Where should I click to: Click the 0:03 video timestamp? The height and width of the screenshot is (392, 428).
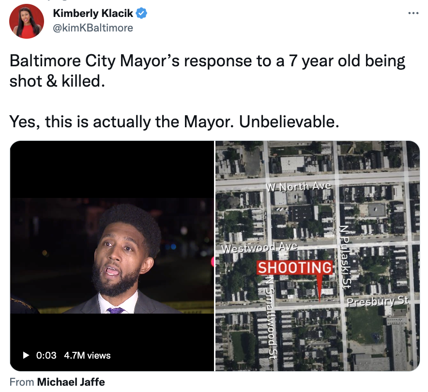(46, 355)
